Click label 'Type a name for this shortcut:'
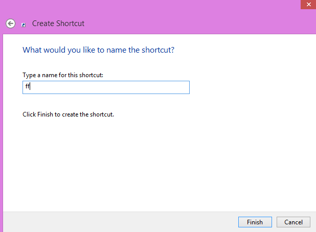Image resolution: width=316 pixels, height=232 pixels. pos(63,75)
